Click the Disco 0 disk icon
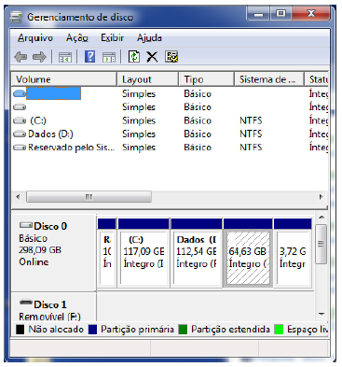The width and height of the screenshot is (342, 367). pyautogui.click(x=26, y=225)
